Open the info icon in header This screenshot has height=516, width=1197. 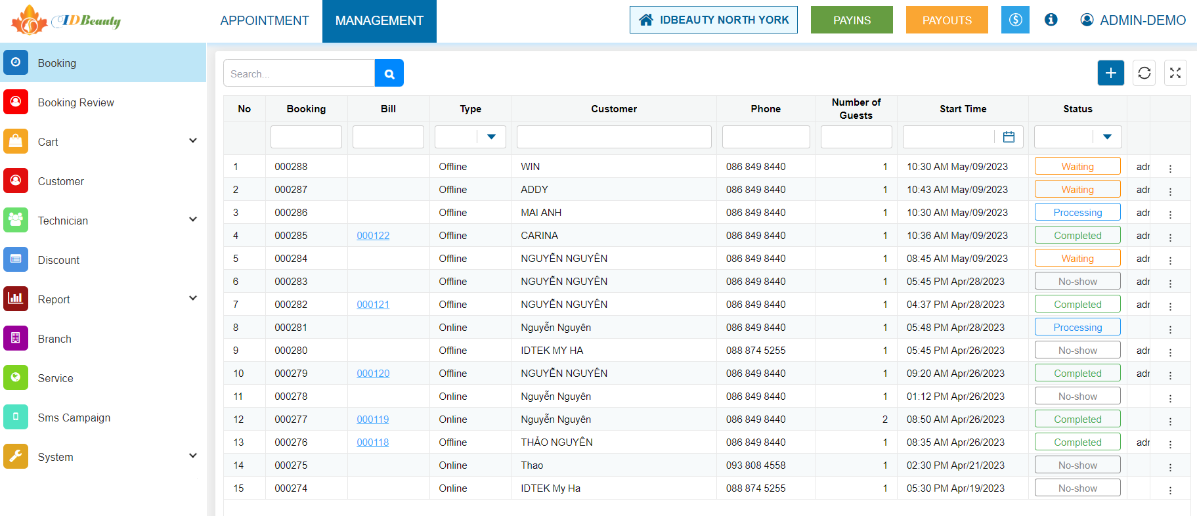coord(1051,20)
